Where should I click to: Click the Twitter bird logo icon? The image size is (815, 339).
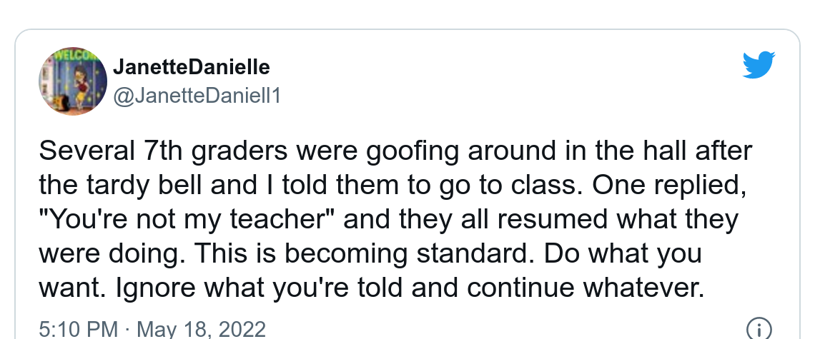pyautogui.click(x=759, y=66)
